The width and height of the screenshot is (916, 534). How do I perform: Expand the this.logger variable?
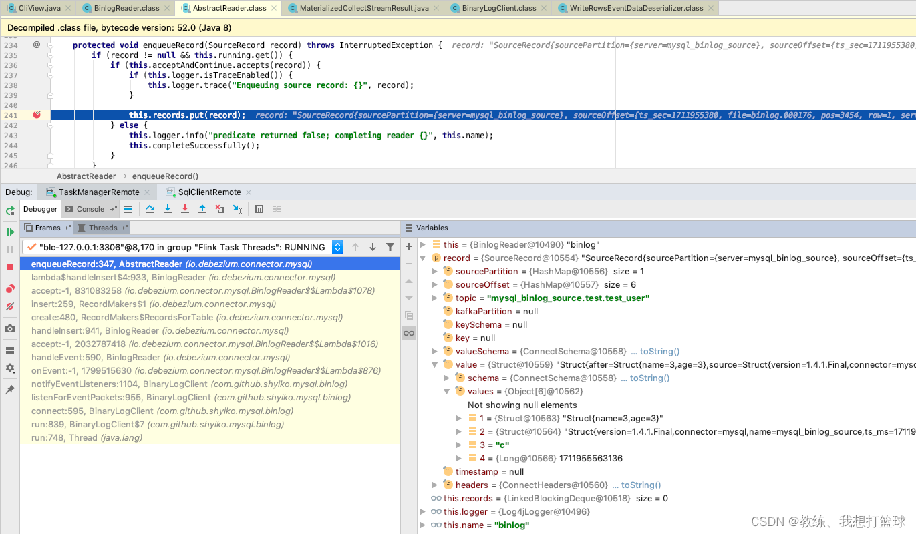[x=423, y=511]
